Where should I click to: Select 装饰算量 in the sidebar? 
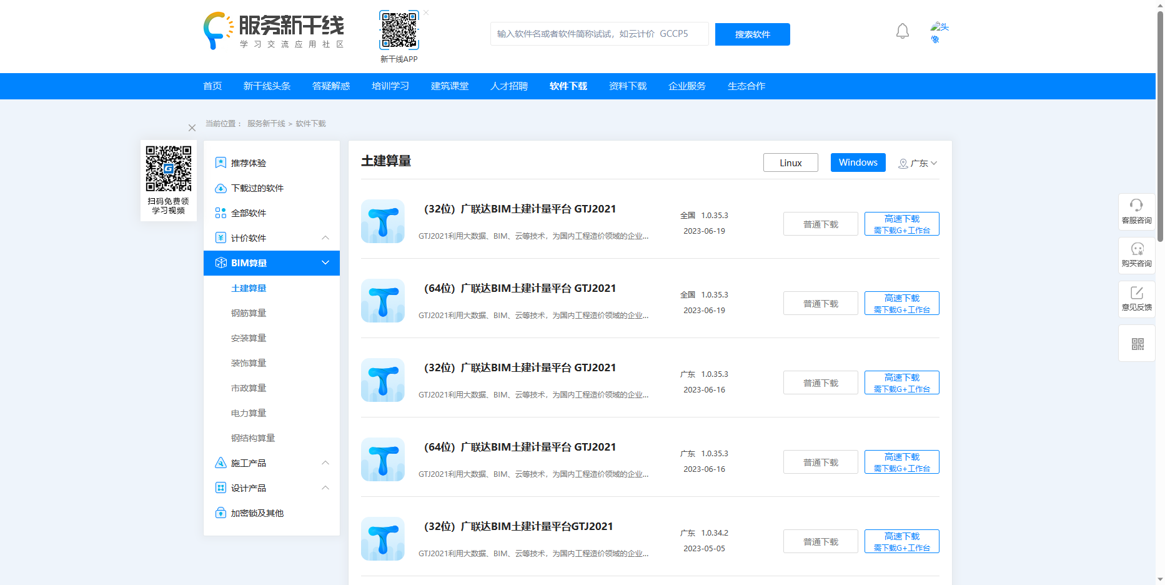pos(249,363)
